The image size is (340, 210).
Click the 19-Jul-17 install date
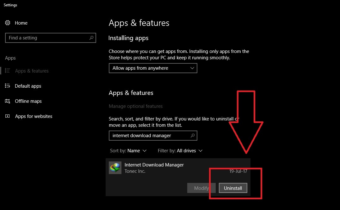238,171
